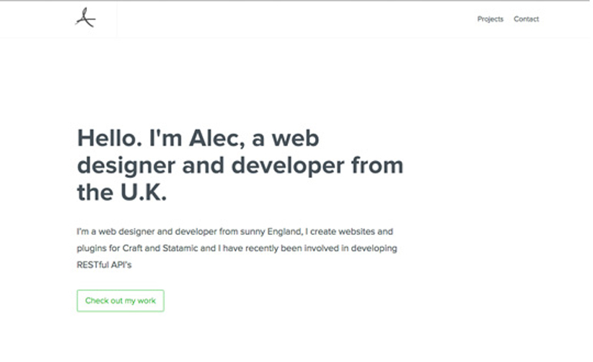Click the word designer in the large heading
The width and height of the screenshot is (593, 362).
click(126, 166)
